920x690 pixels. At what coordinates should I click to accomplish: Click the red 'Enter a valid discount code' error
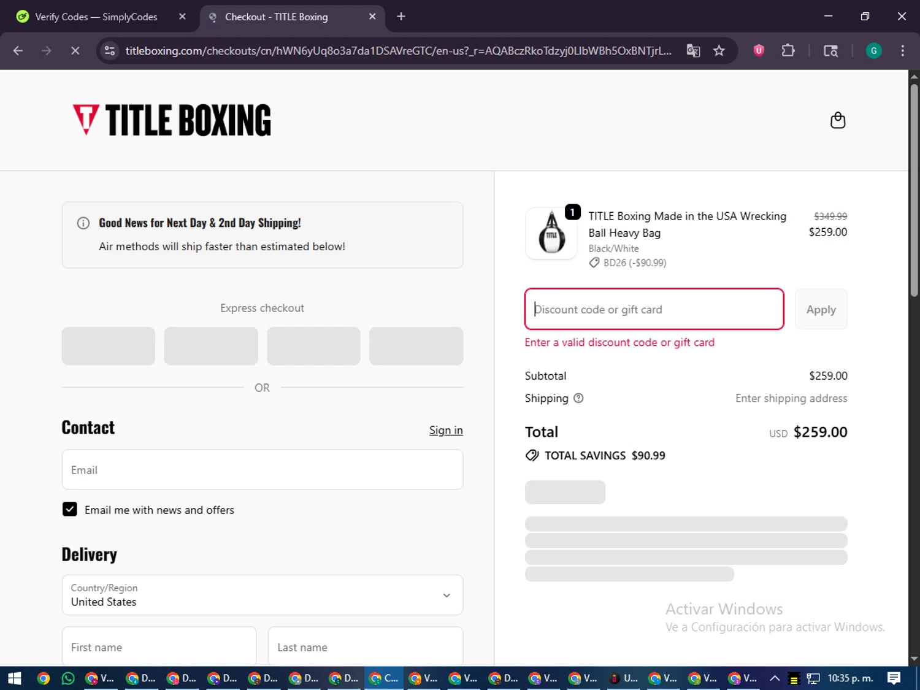coord(619,342)
